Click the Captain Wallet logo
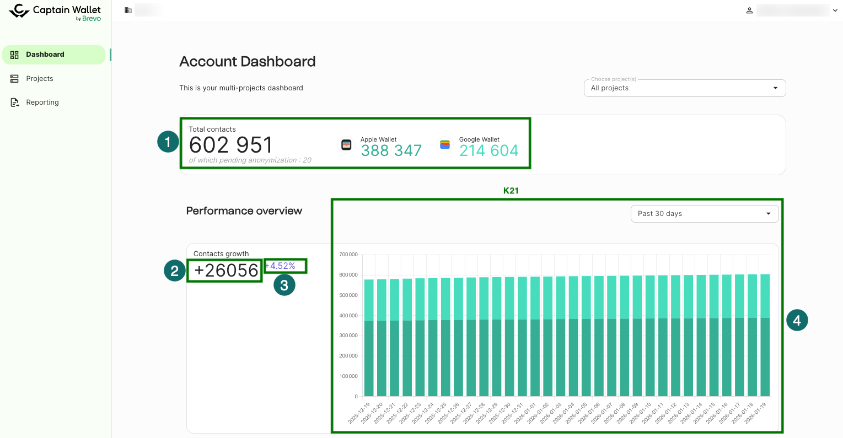 55,12
